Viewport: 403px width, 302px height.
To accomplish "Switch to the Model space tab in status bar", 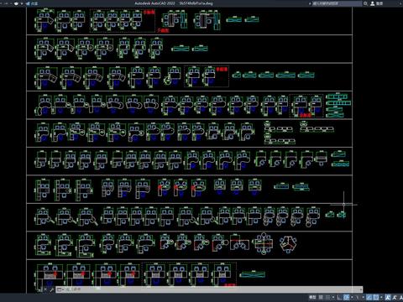I will click(x=312, y=297).
